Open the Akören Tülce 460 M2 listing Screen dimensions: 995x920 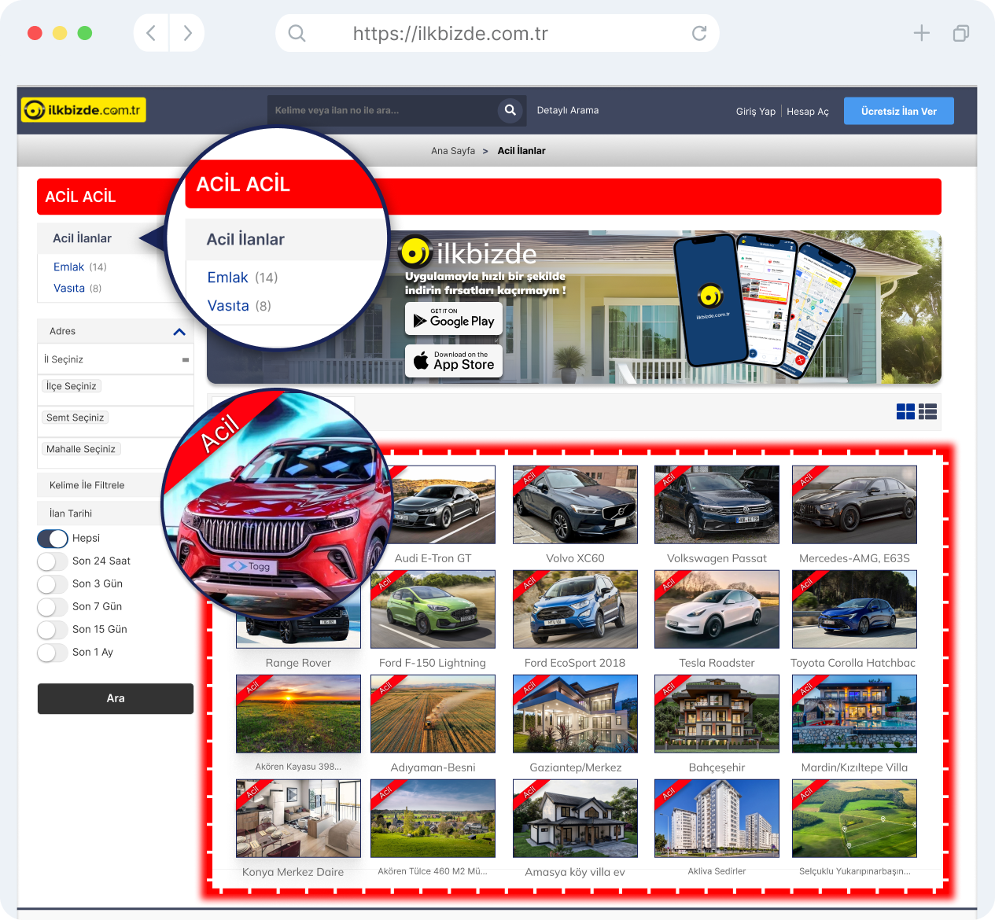(433, 819)
